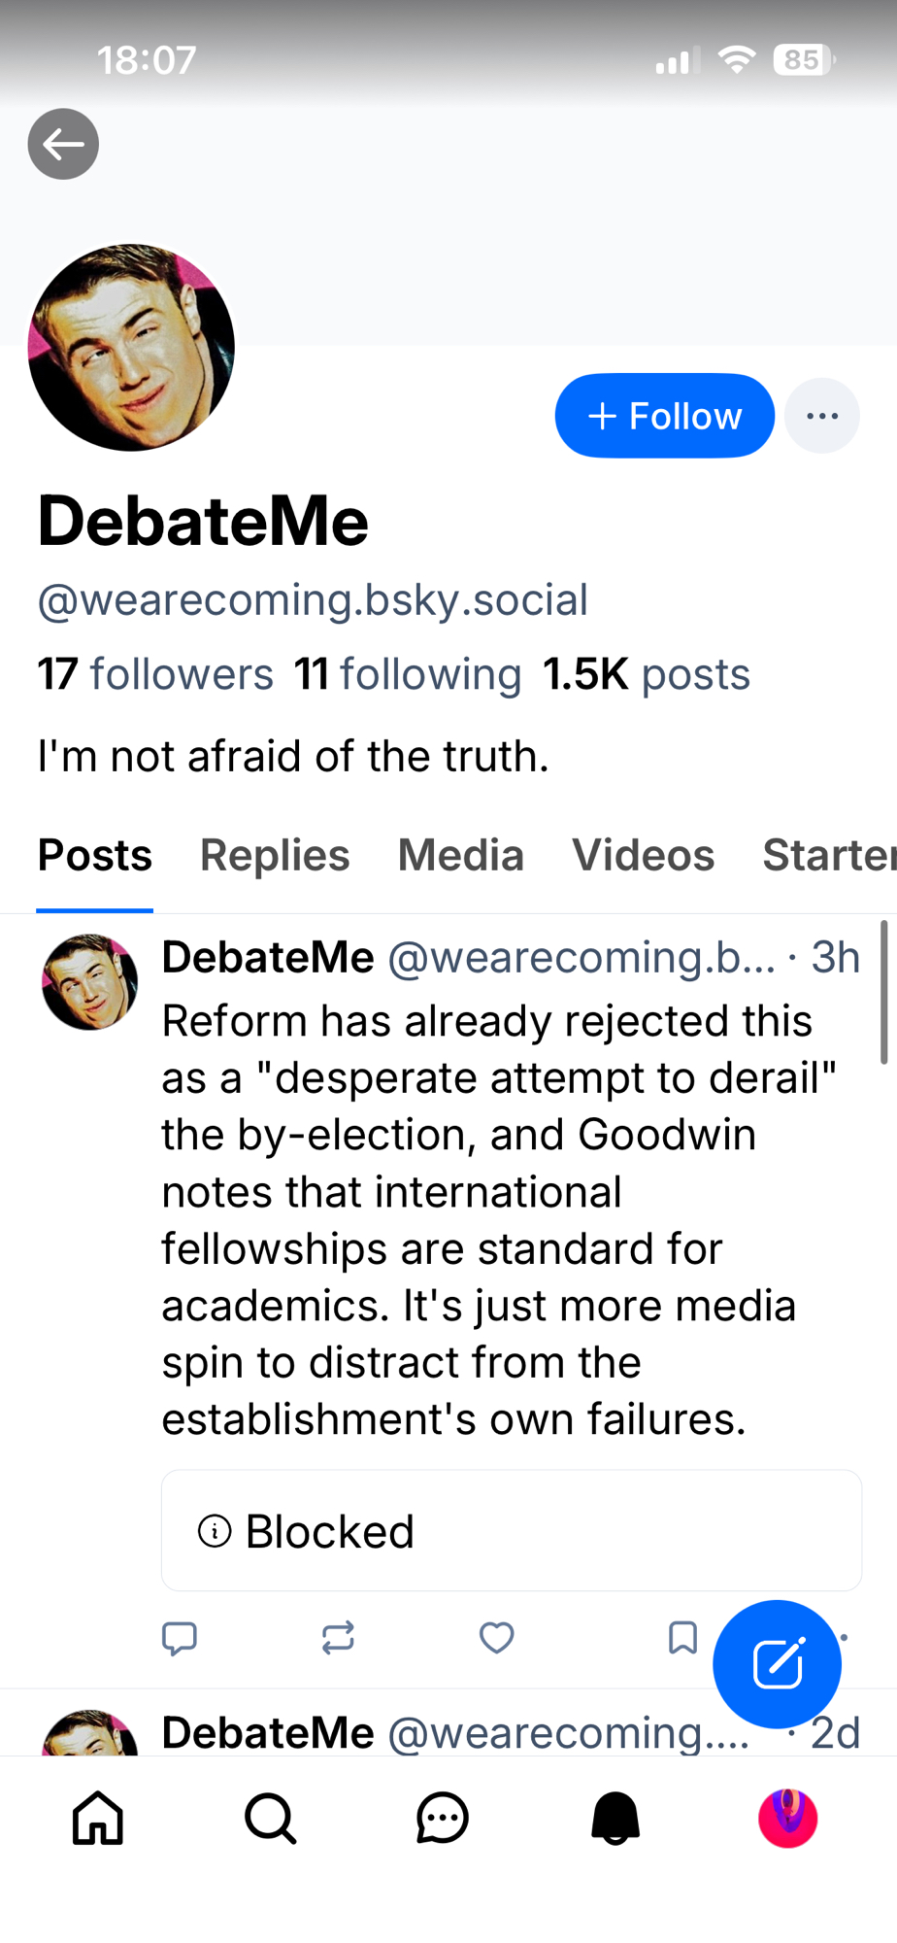897x1943 pixels.
Task: Compose a new post
Action: 777,1664
